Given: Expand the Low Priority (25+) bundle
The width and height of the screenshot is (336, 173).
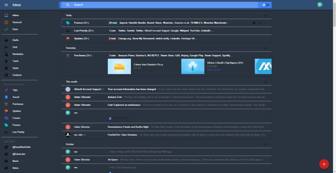Looking at the screenshot, I should pos(166,30).
